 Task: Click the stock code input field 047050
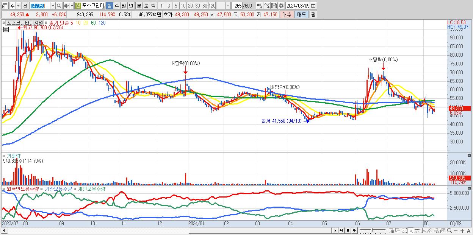pyautogui.click(x=40, y=6)
